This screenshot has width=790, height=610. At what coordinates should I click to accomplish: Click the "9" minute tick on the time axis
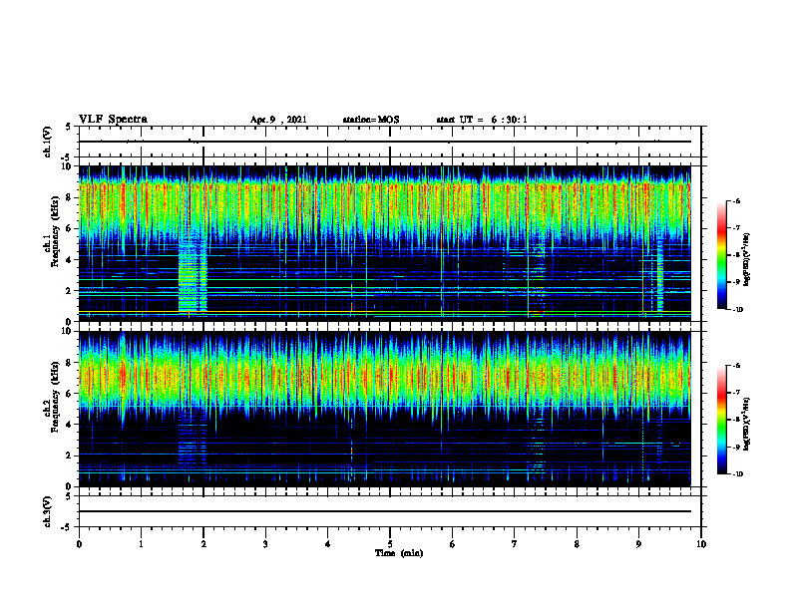[x=638, y=544]
